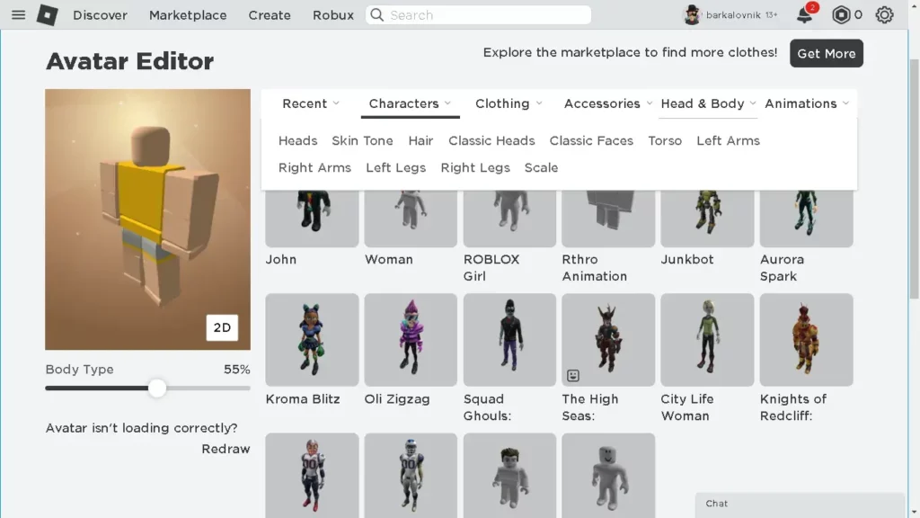
Task: Open the Animations dropdown
Action: (807, 103)
